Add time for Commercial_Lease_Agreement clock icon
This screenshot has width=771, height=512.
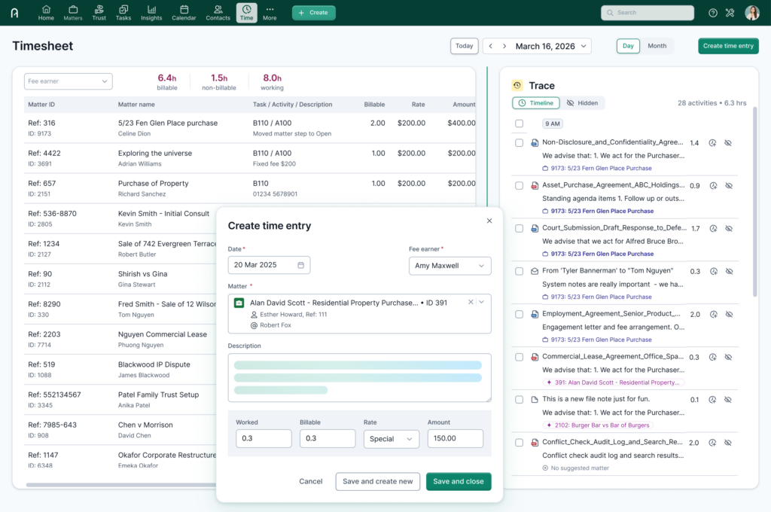(712, 357)
